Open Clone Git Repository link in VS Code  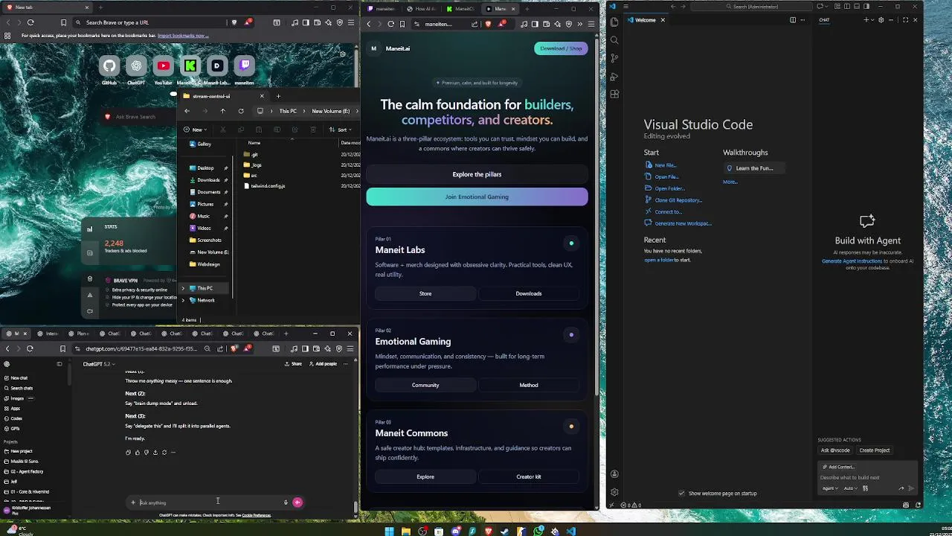click(x=678, y=200)
